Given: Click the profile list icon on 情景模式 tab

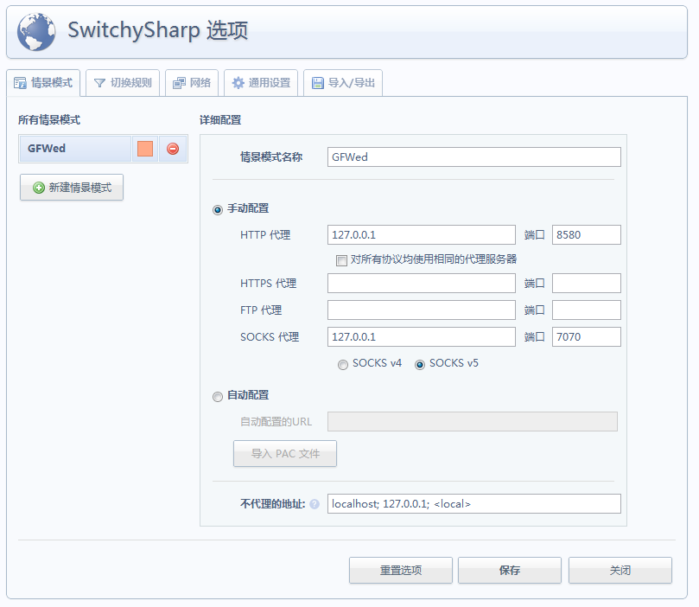Looking at the screenshot, I should tap(19, 83).
